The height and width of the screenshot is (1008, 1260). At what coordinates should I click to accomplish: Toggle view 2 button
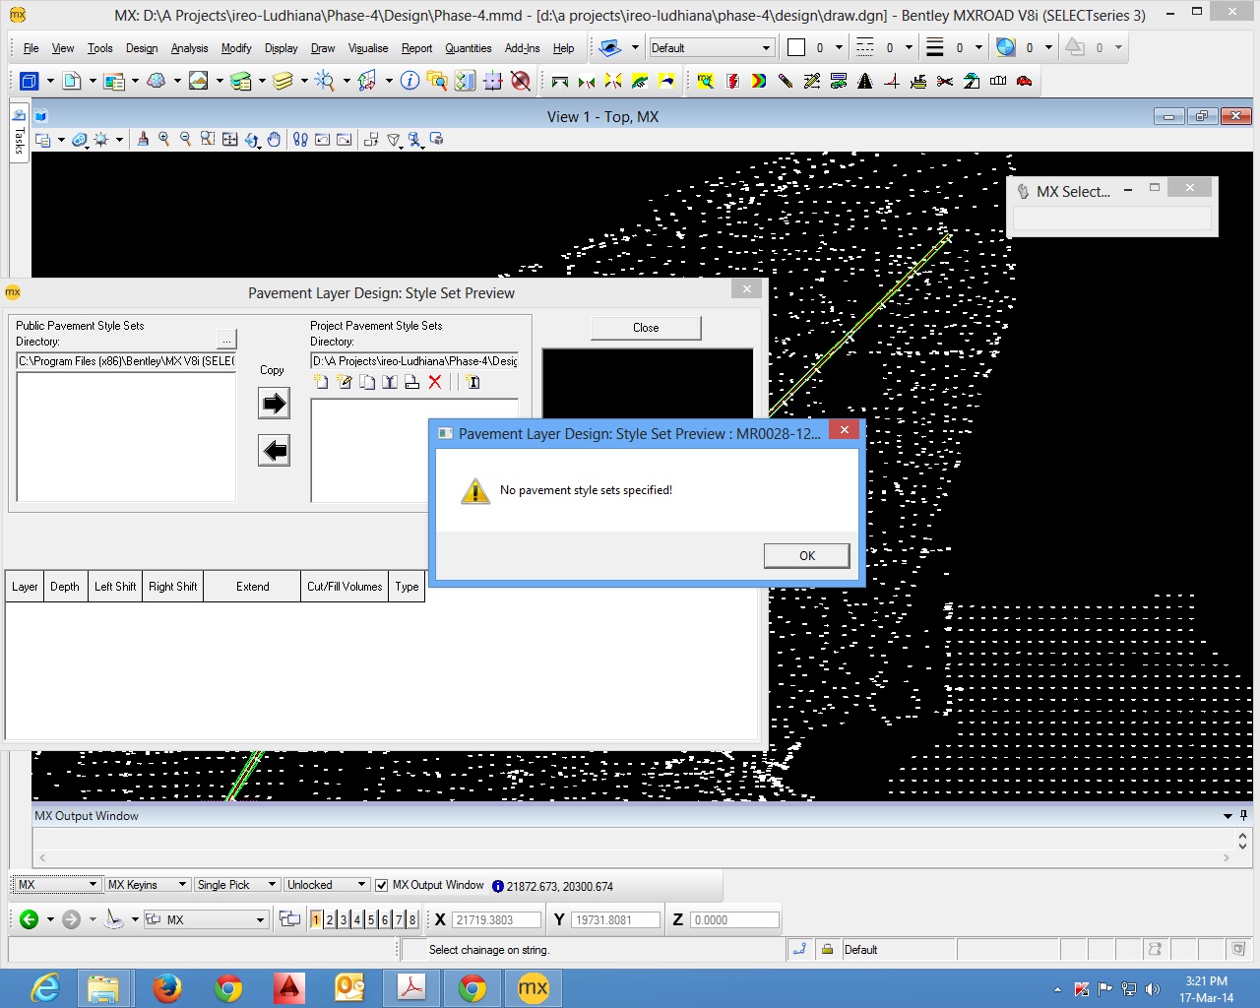pyautogui.click(x=330, y=919)
